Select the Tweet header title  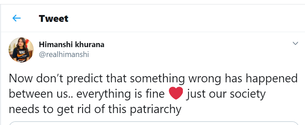coord(54,18)
